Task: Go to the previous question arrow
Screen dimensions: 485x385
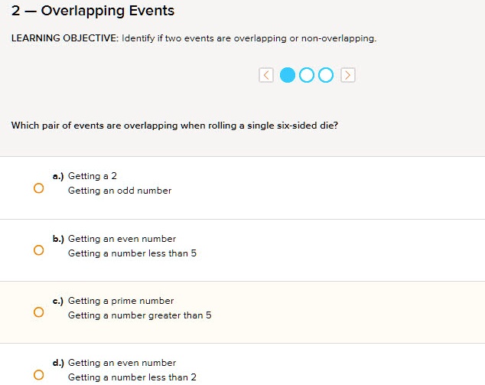Action: 265,74
